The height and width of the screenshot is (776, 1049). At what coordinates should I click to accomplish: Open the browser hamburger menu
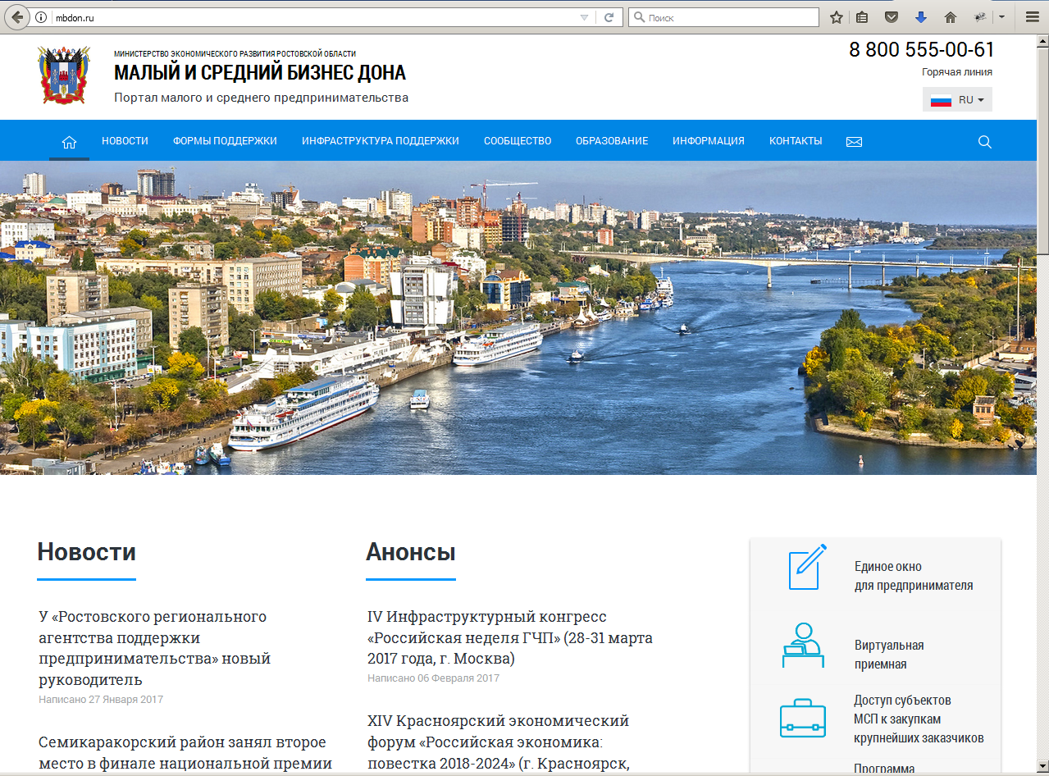point(1032,17)
